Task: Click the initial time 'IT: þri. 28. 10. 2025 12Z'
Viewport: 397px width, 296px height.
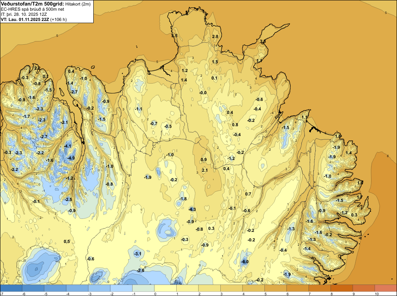Action: pos(24,14)
